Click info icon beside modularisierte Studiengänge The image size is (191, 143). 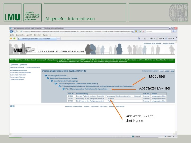point(52,81)
